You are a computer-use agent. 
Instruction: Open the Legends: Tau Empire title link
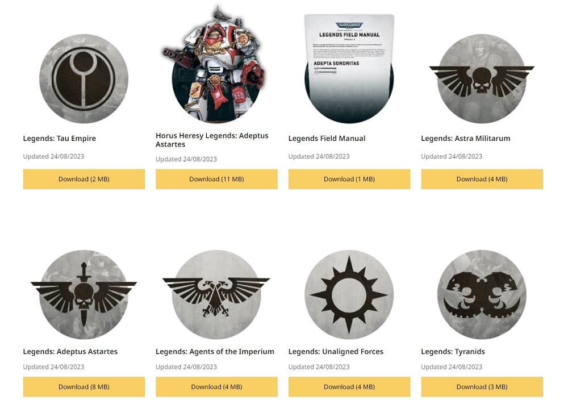pyautogui.click(x=60, y=139)
